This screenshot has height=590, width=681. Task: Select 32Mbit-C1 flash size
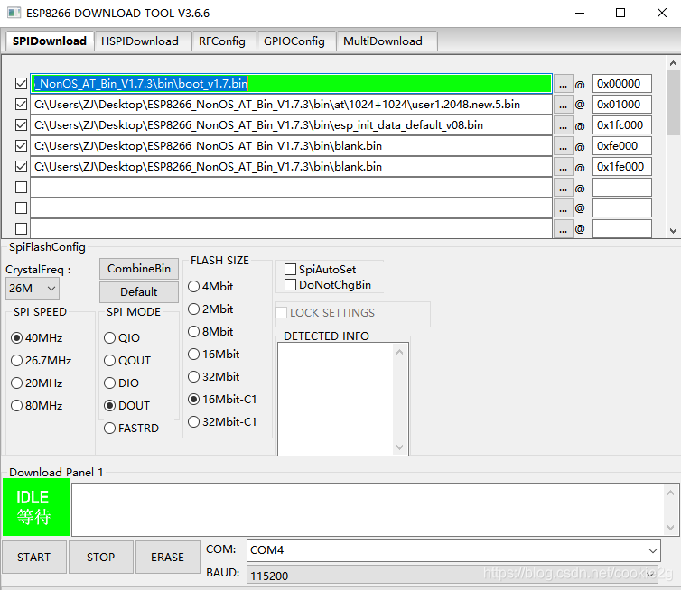tap(222, 422)
